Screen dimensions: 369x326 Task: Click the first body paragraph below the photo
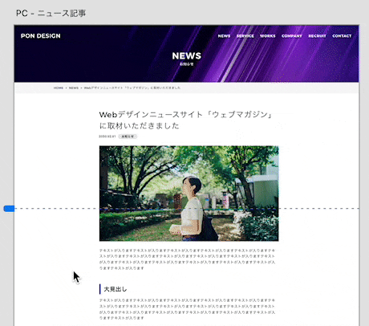point(187,259)
